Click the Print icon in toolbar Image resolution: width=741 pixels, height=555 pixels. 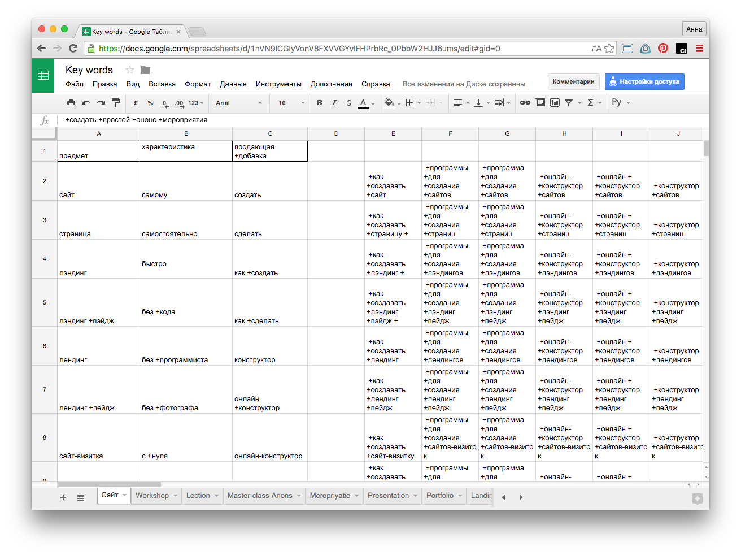pyautogui.click(x=71, y=103)
